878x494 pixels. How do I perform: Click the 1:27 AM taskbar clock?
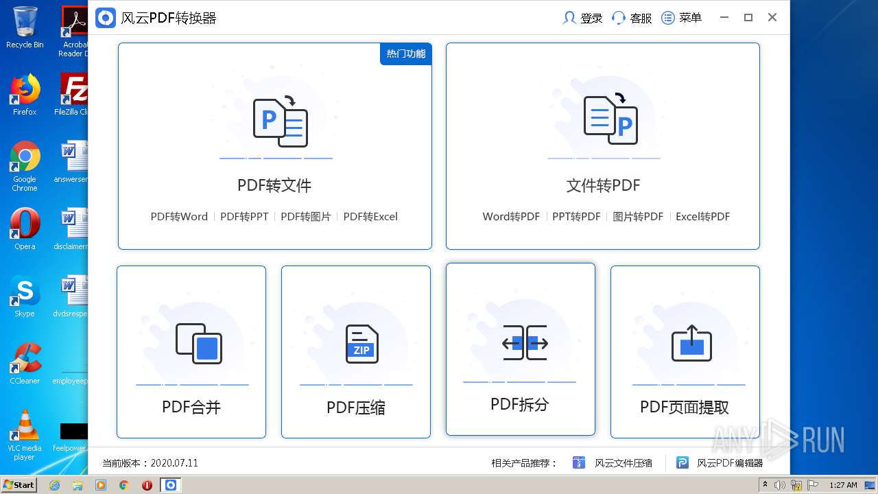point(843,485)
